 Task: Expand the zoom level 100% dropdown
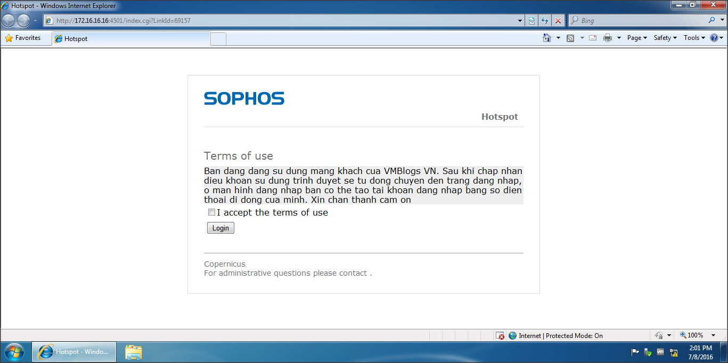point(714,335)
